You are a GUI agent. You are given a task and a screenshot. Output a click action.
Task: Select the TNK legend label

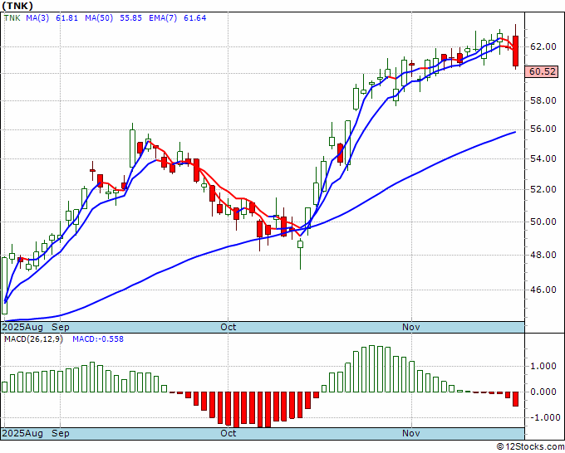[x=12, y=18]
